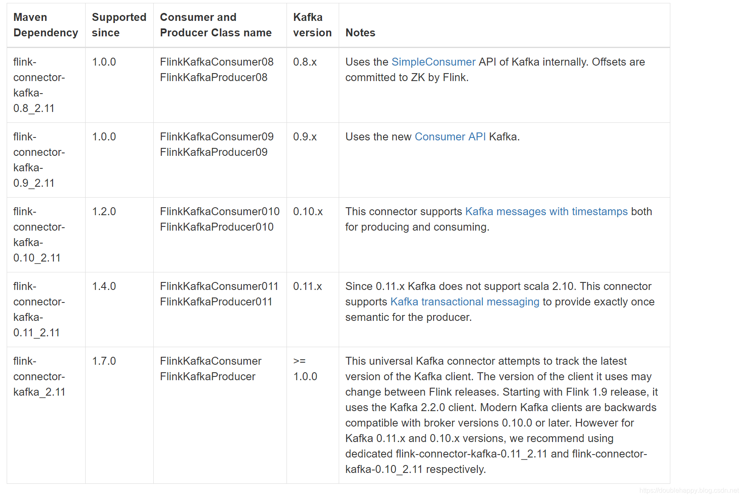Screen dimensions: 743x498
Task: Click Consumer and Producer Class name header
Action: tap(216, 25)
